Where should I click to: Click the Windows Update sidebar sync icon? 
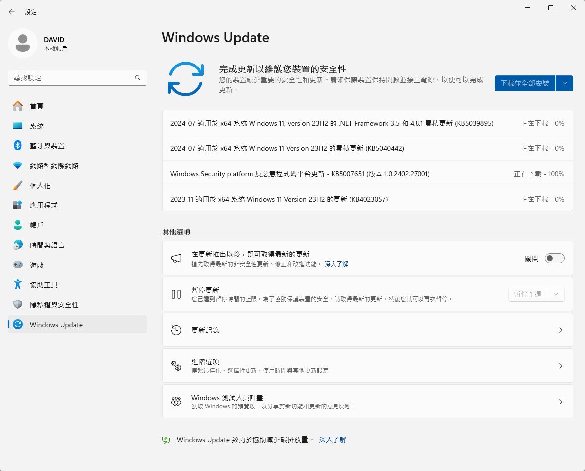click(18, 324)
